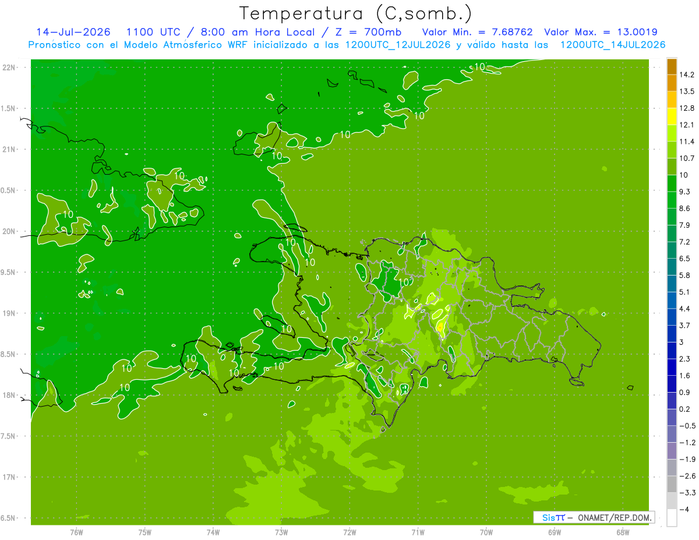This screenshot has height=540, width=699.
Task: Click the '21N' latitude axis label
Action: pos(9,149)
